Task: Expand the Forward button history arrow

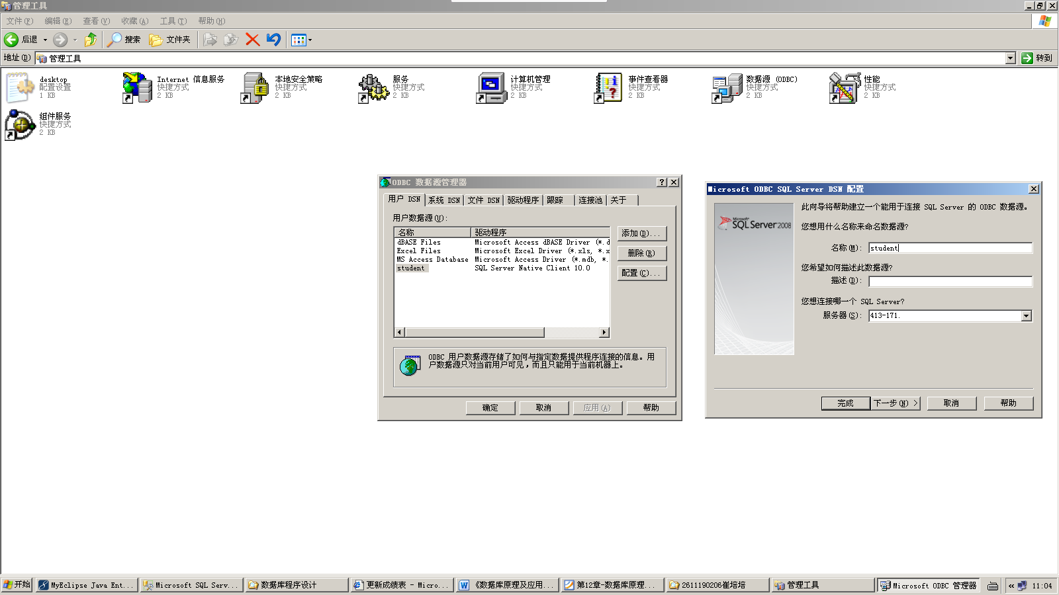Action: click(75, 40)
